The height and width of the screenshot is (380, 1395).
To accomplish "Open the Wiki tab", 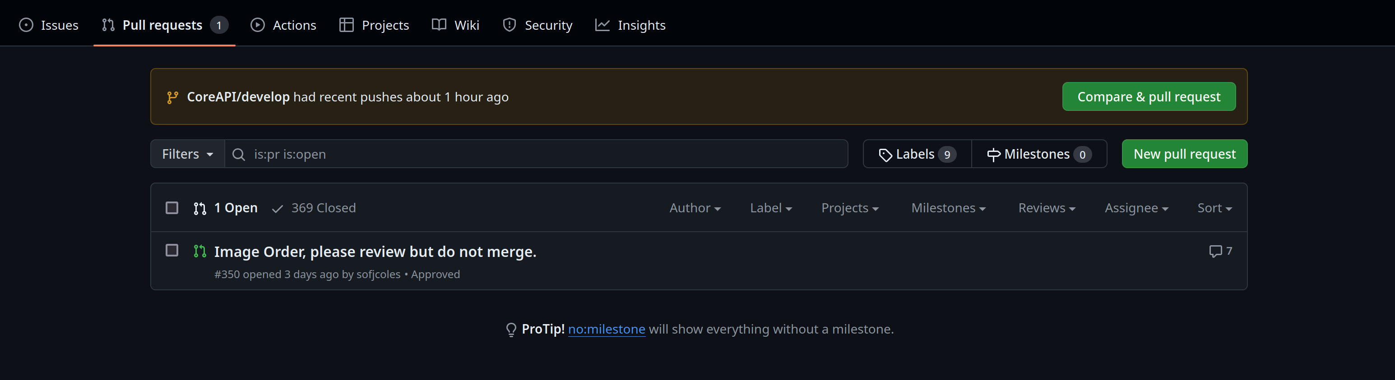I will pos(455,25).
